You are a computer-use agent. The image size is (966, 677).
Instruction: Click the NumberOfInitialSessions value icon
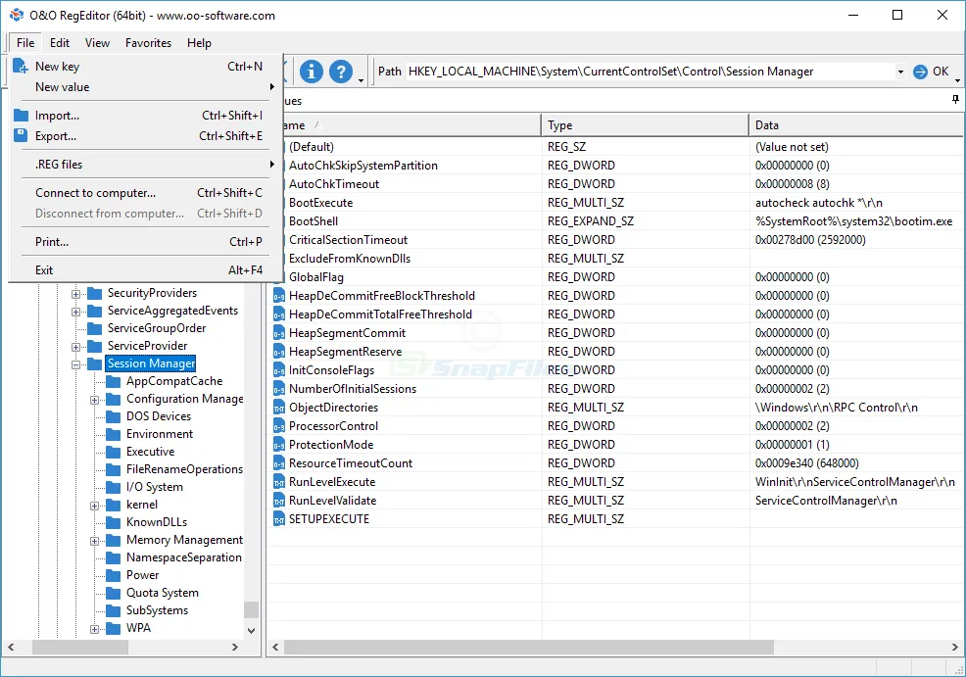pyautogui.click(x=279, y=389)
